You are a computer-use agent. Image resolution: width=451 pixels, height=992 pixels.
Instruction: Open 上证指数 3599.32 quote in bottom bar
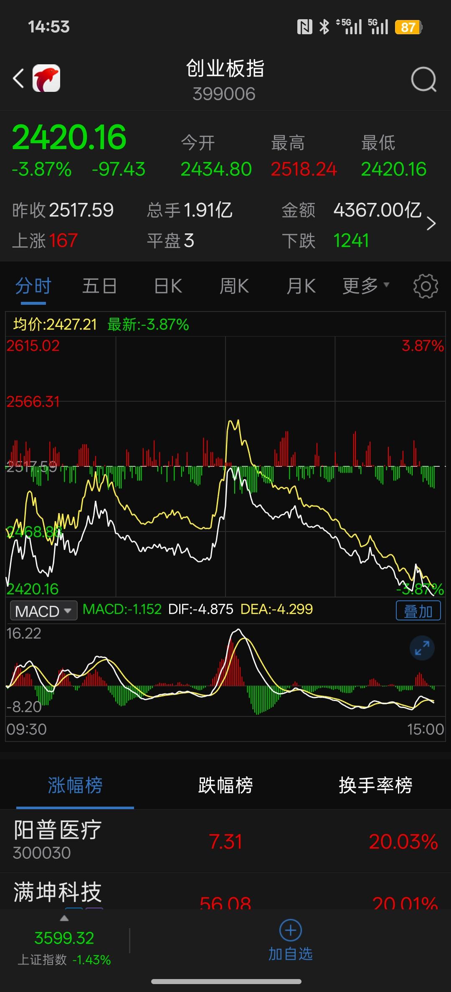click(x=64, y=948)
